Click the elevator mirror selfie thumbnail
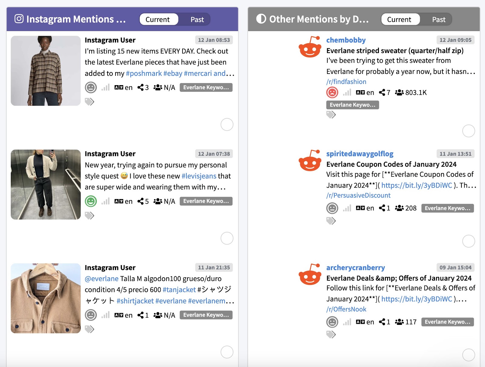This screenshot has height=367, width=485. tap(45, 185)
